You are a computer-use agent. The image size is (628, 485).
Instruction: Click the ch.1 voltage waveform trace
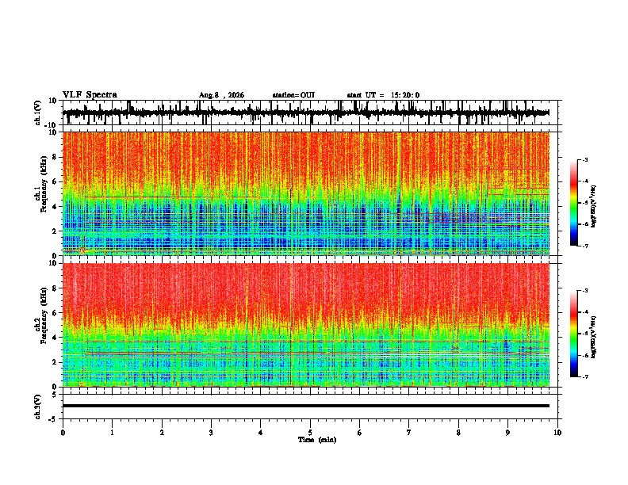(306, 113)
